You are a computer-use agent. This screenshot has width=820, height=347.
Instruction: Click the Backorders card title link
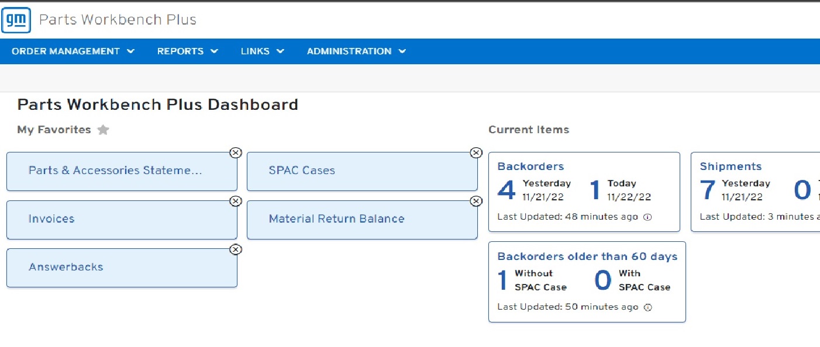pos(530,166)
